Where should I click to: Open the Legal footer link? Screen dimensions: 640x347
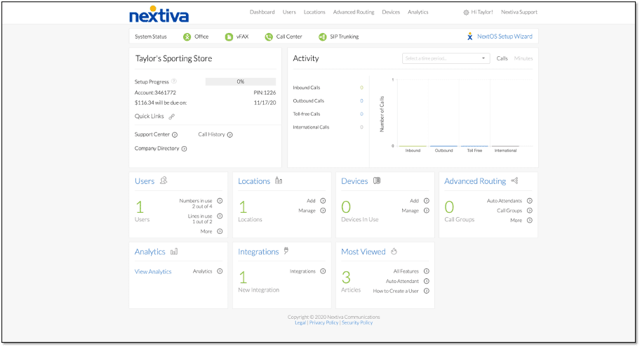(x=300, y=323)
